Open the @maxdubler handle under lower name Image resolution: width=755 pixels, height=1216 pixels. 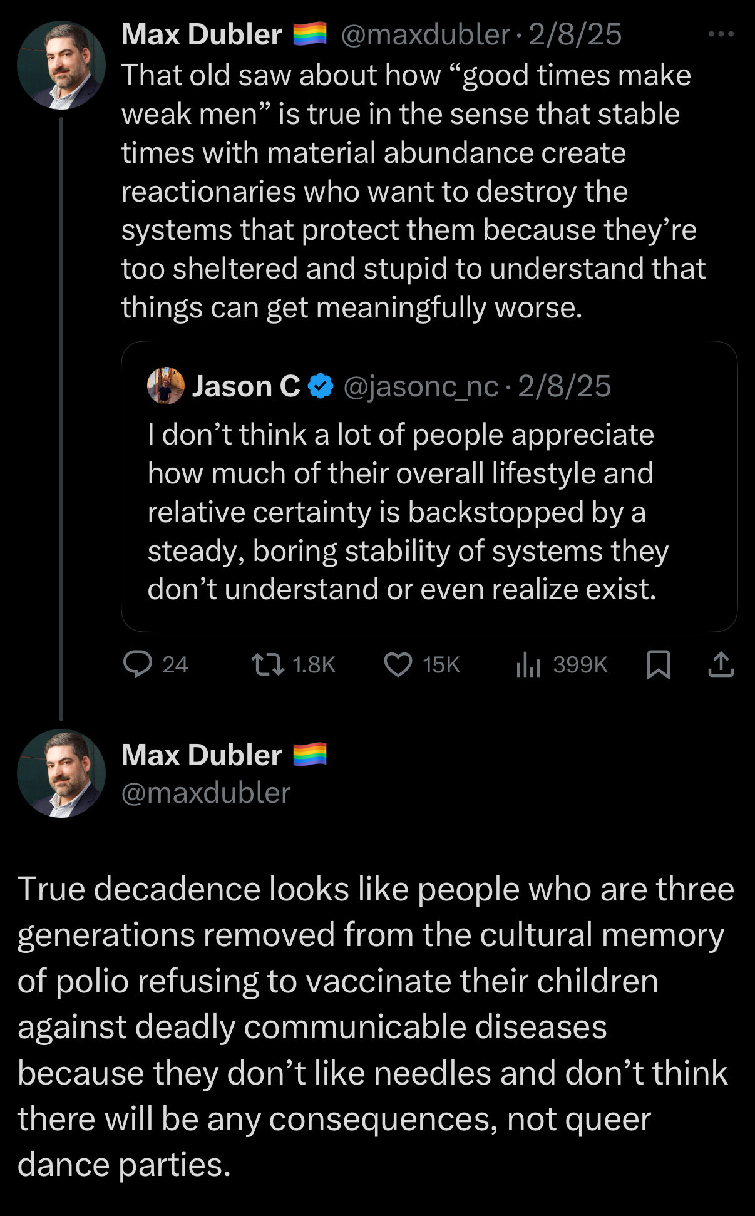tap(206, 793)
